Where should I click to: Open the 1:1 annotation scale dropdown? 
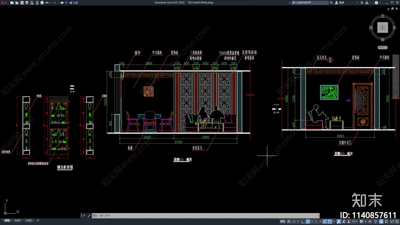click(355, 221)
